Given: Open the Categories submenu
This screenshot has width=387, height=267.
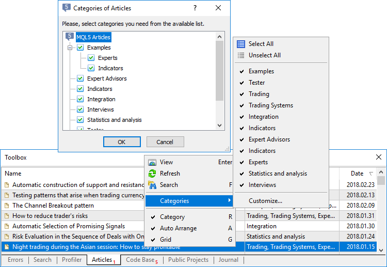Looking at the screenshot, I should pyautogui.click(x=189, y=201).
